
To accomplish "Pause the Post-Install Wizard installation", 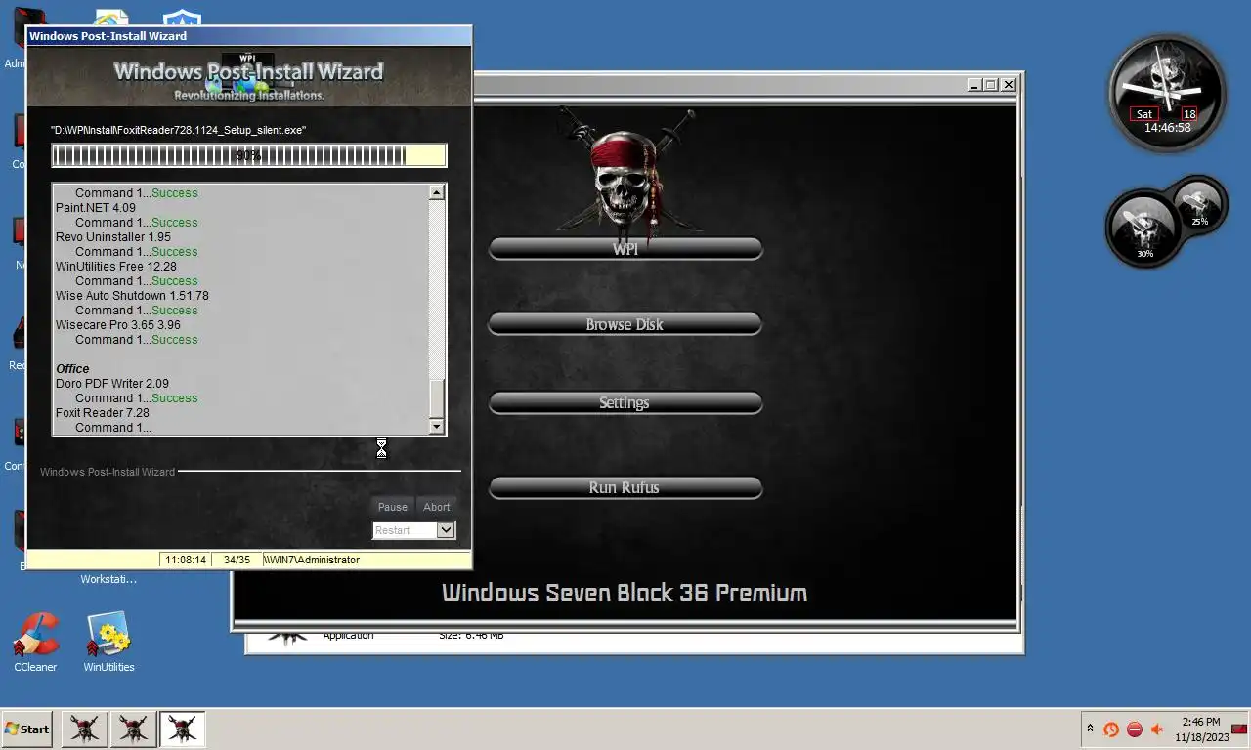I will (x=393, y=507).
